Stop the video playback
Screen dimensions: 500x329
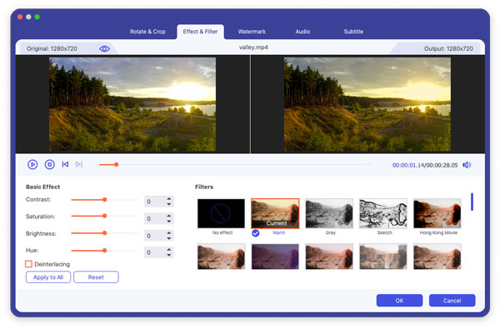click(49, 165)
